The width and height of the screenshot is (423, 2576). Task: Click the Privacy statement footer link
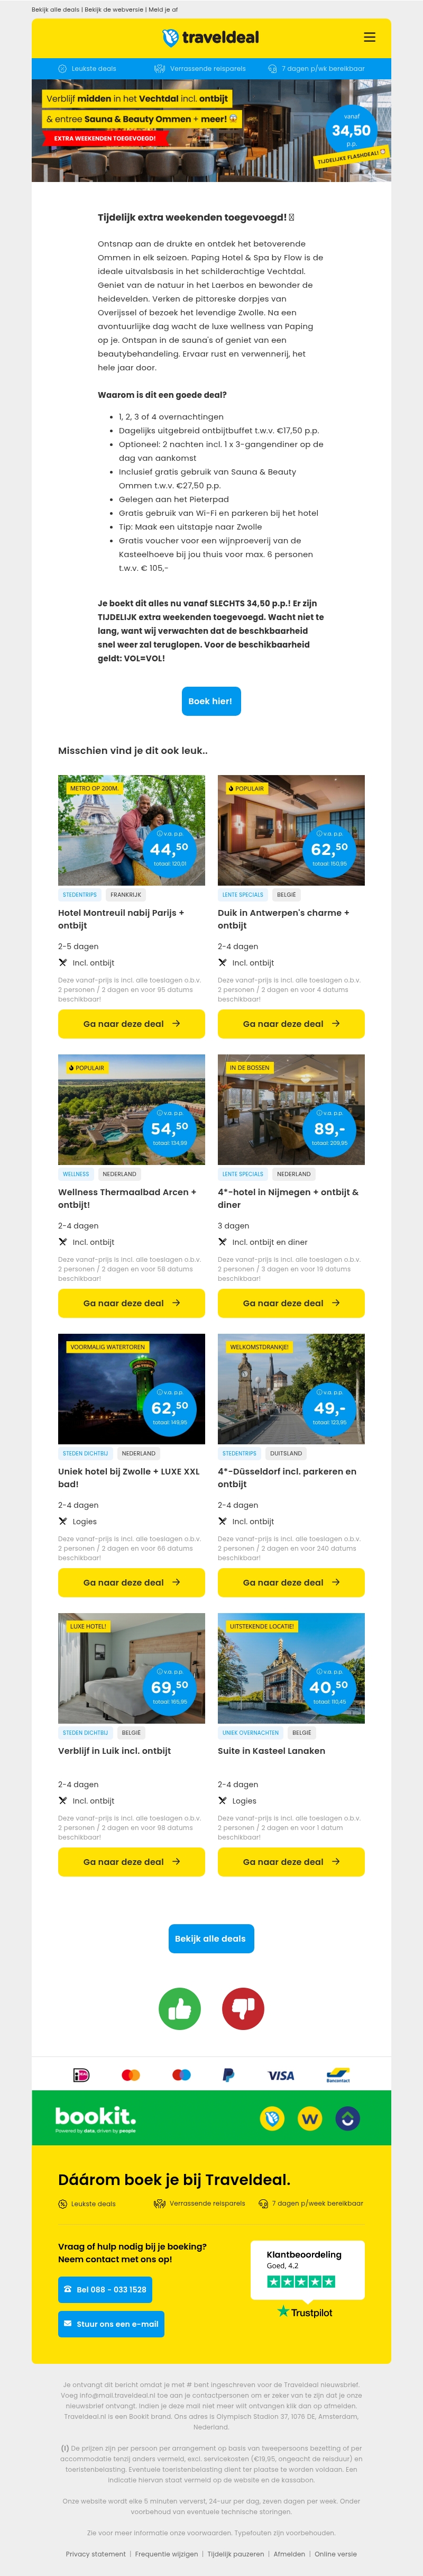[x=96, y=2554]
